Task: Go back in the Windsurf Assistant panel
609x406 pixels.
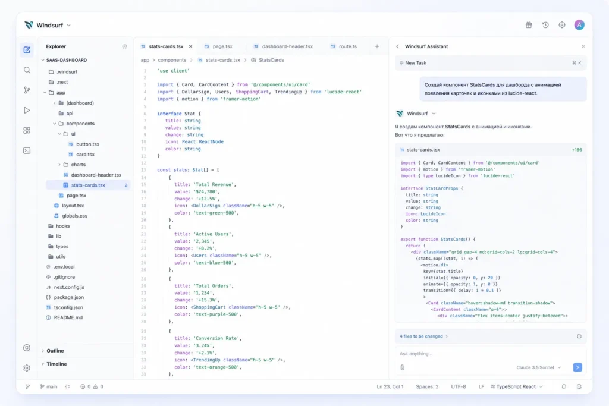Action: point(397,46)
